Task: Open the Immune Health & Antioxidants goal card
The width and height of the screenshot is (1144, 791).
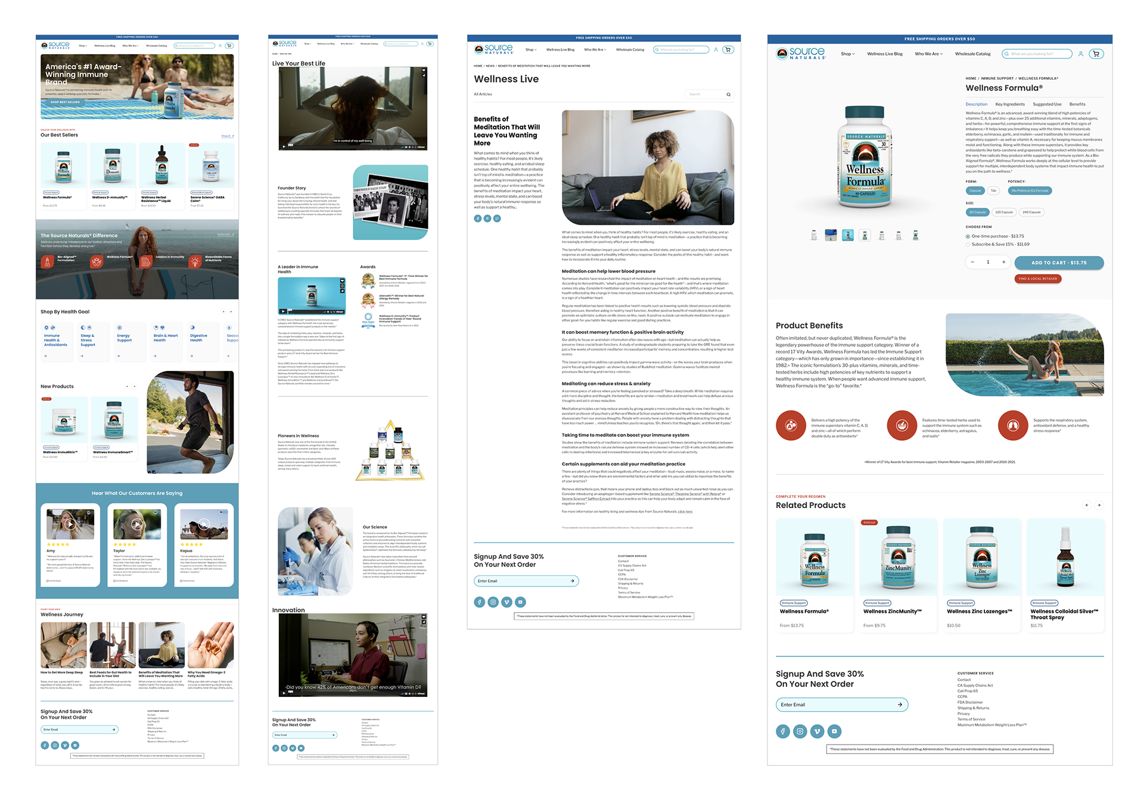Action: 56,341
